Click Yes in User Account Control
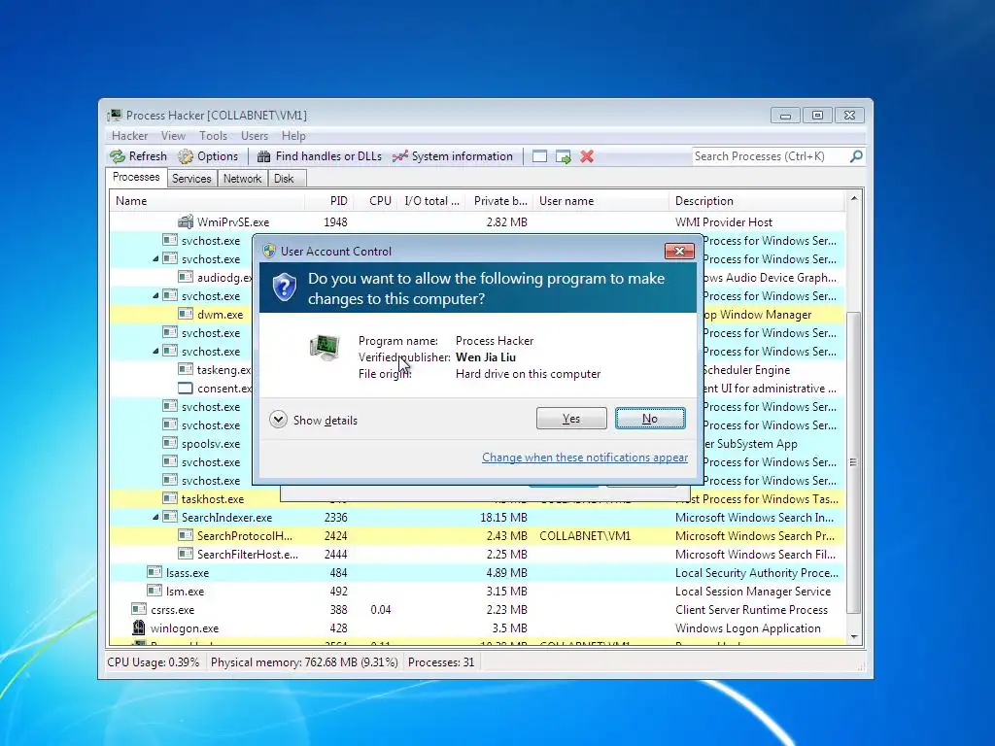Image resolution: width=995 pixels, height=746 pixels. coord(571,419)
